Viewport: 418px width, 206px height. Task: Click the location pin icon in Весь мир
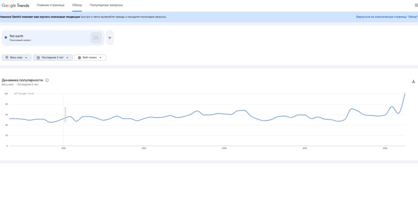[7, 57]
